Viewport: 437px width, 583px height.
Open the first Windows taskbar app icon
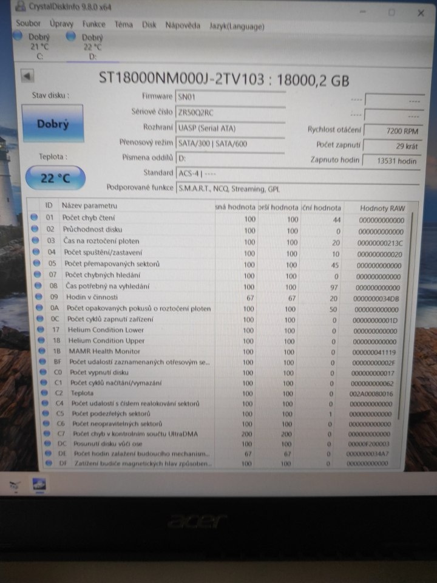15,485
